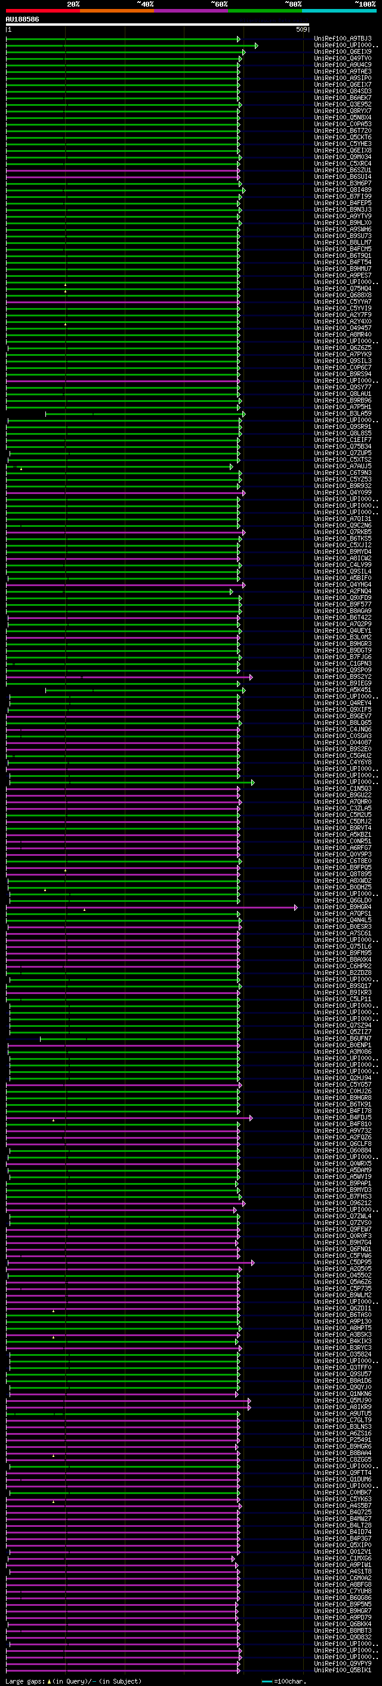Screen dimensions: 382x1686
Task: Click the long purple alignment bar for UniRef100_B9HGR4
Action: click(152, 907)
